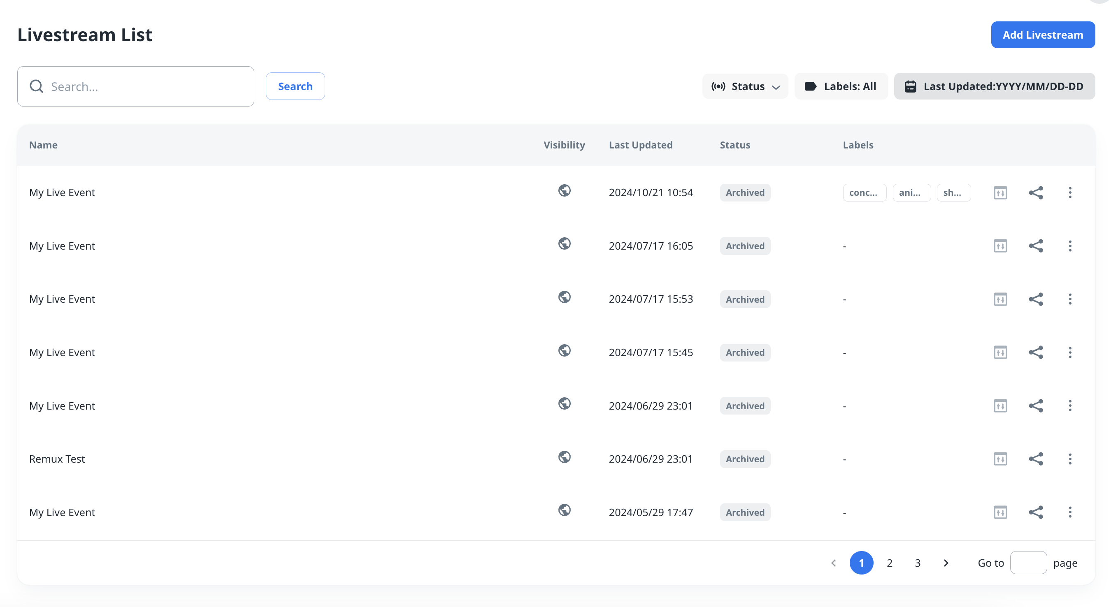Click the 'conc...' label tag
This screenshot has height=607, width=1111.
[x=864, y=192]
